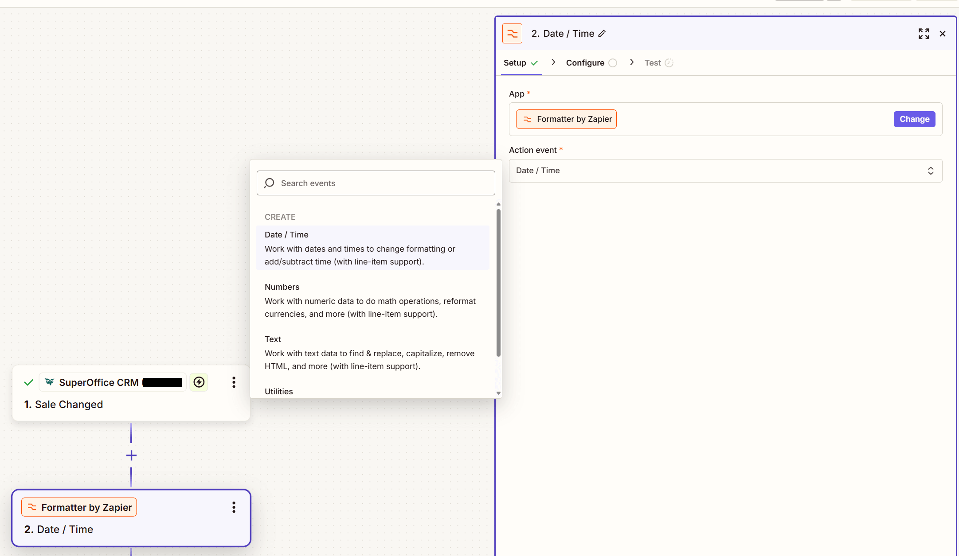The height and width of the screenshot is (556, 959).
Task: Click the chevron between Setup and Configure
Action: pyautogui.click(x=553, y=62)
